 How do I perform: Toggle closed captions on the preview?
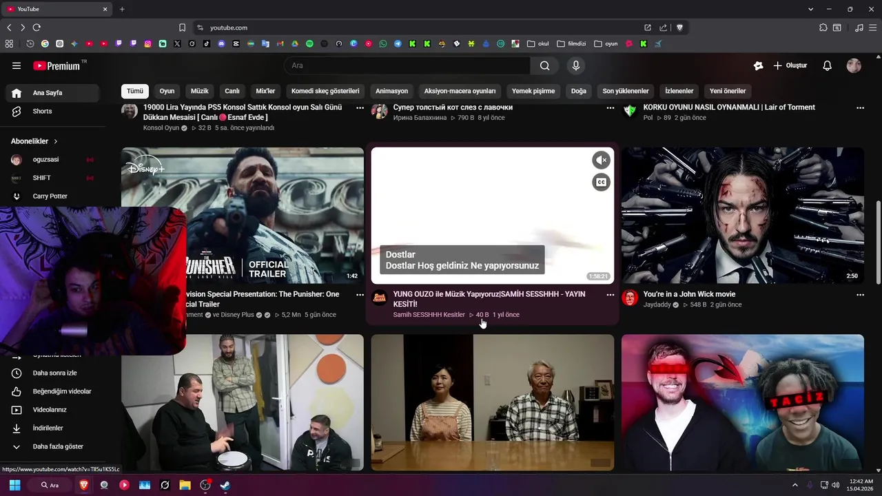[x=601, y=182]
